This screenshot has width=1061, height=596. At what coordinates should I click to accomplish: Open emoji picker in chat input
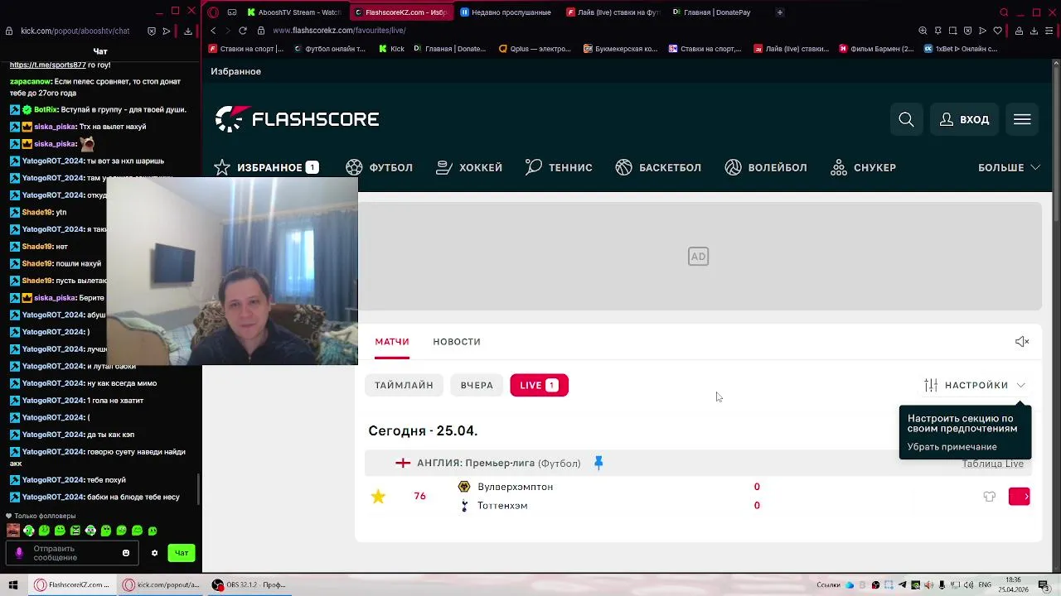126,553
